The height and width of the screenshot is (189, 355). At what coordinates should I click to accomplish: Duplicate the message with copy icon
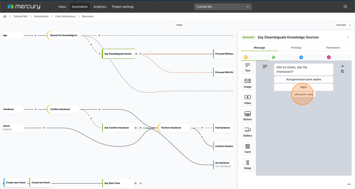pos(342,72)
